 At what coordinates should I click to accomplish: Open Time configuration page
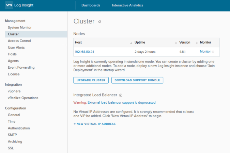pos(12,121)
